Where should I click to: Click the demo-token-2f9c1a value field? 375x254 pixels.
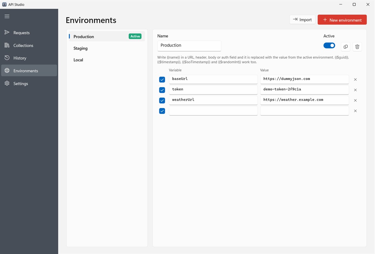(x=305, y=90)
